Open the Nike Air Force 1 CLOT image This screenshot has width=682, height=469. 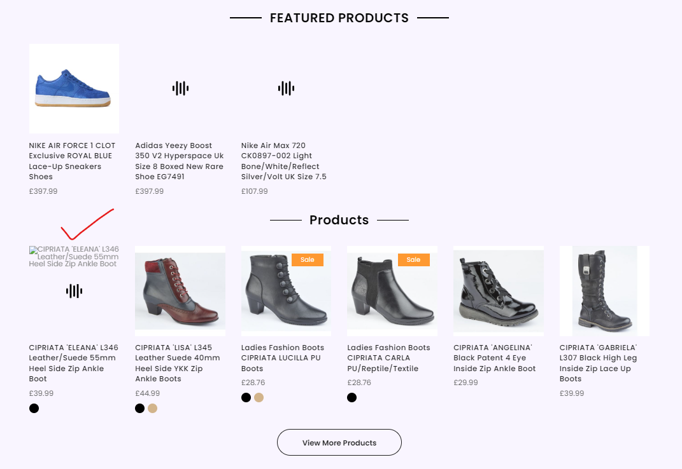tap(74, 88)
